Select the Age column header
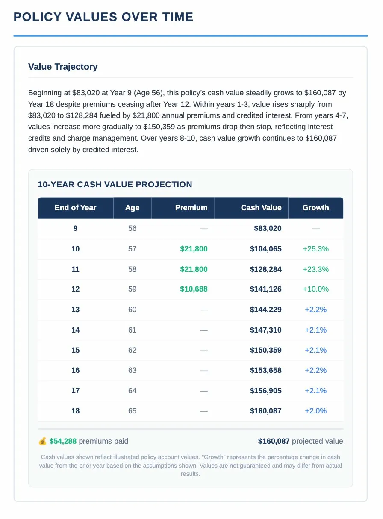Viewport: 383px width, 519px height. [x=132, y=208]
